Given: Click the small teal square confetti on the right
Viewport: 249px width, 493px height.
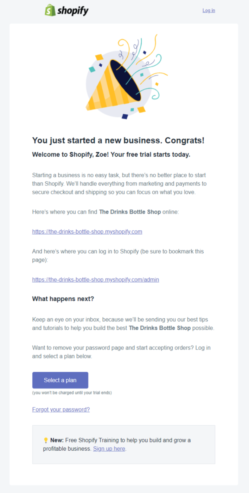Looking at the screenshot, I should pyautogui.click(x=142, y=75).
